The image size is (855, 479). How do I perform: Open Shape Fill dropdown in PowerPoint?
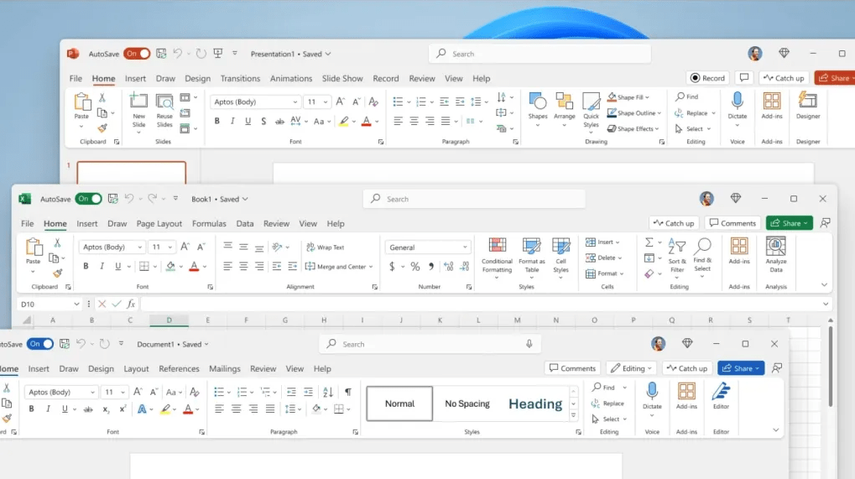[x=647, y=97]
